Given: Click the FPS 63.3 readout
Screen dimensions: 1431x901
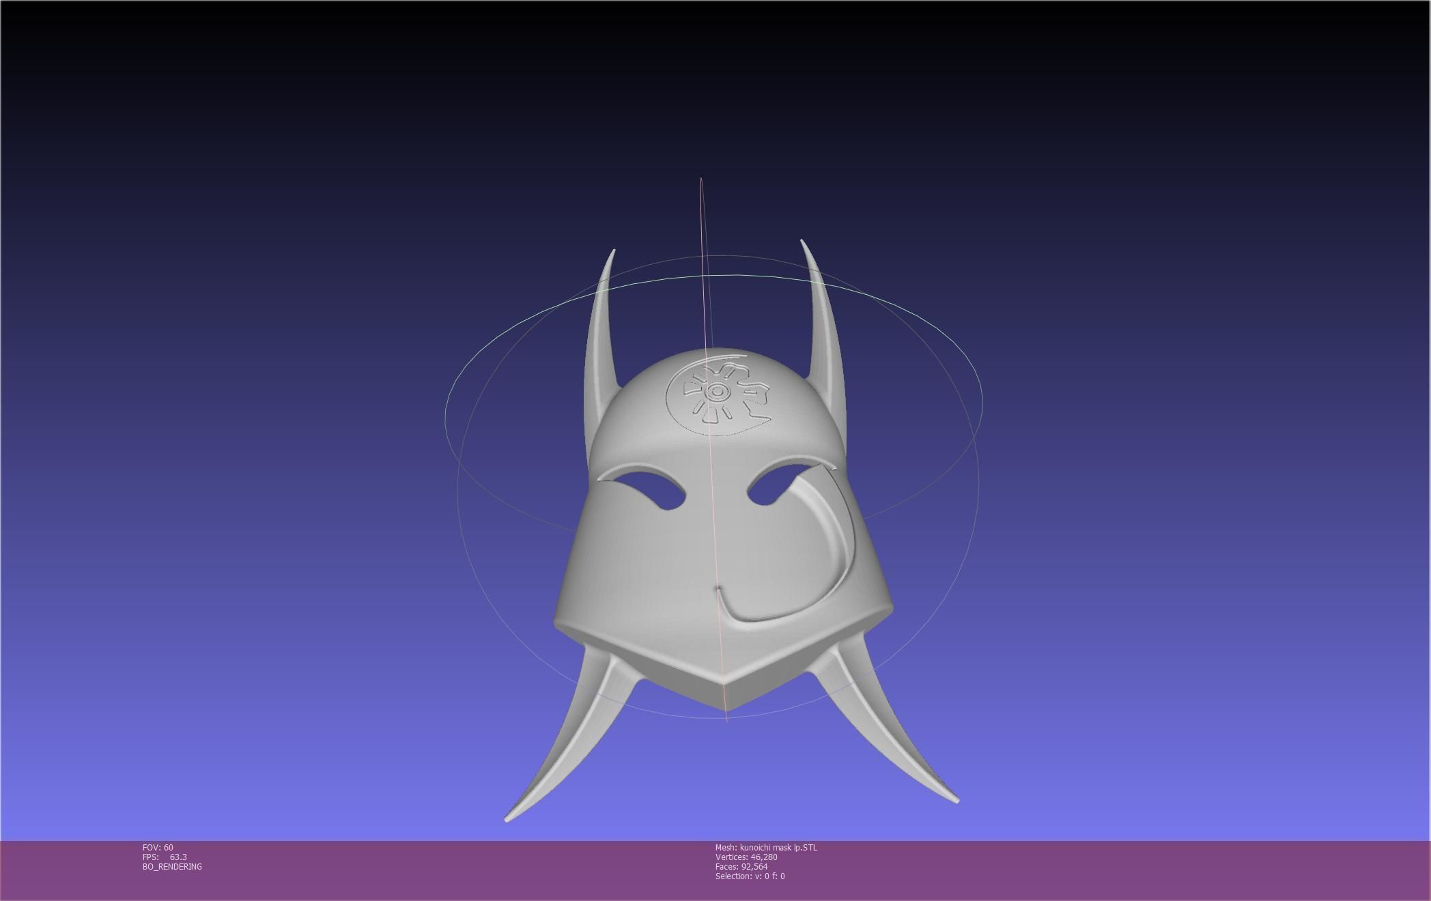Looking at the screenshot, I should coord(165,857).
